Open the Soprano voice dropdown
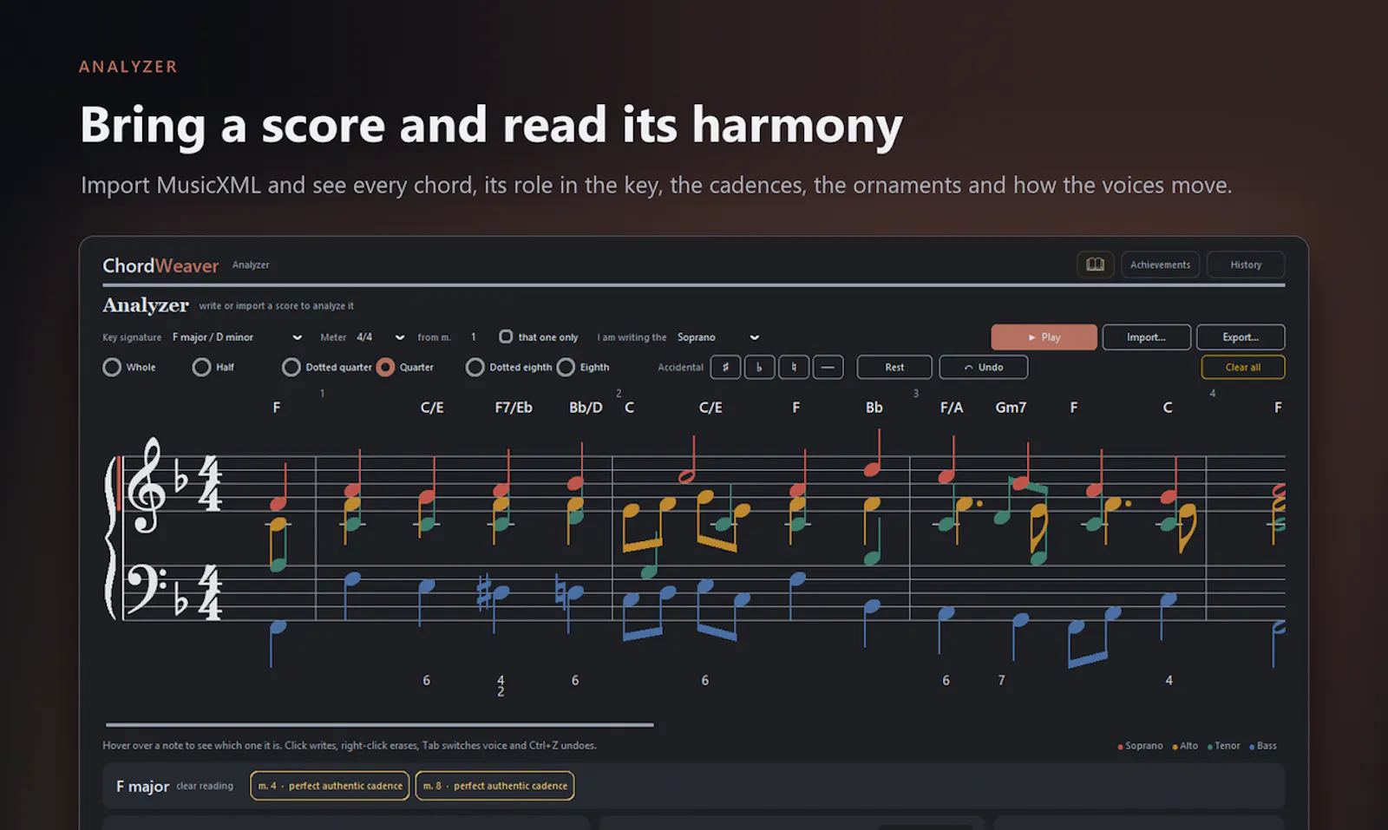This screenshot has height=830, width=1388. (718, 337)
